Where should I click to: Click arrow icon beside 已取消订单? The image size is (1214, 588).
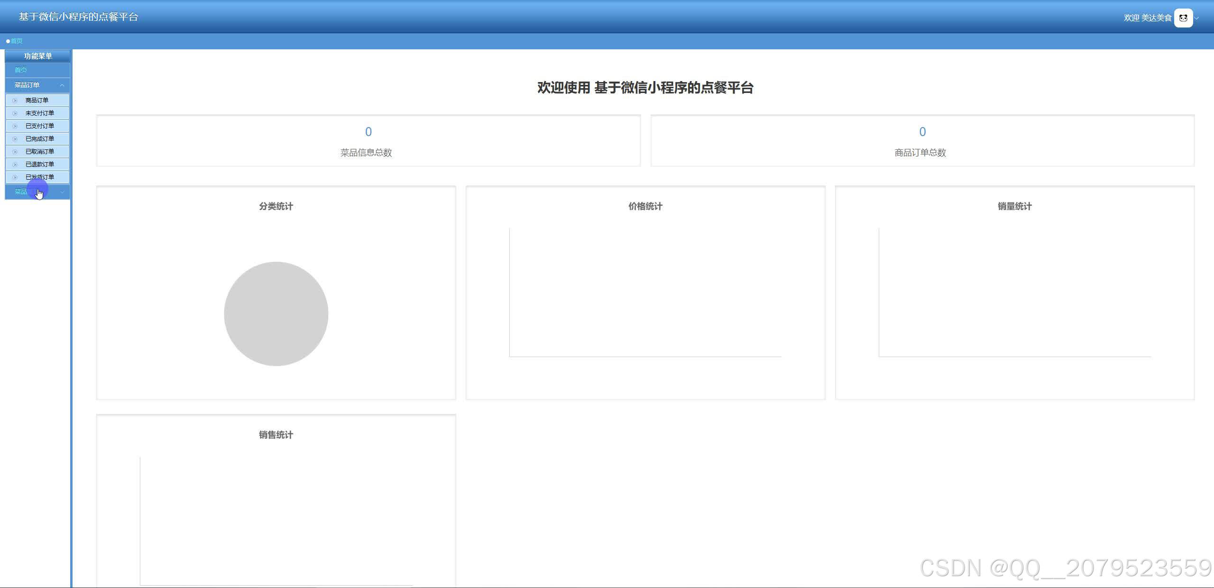click(x=15, y=152)
